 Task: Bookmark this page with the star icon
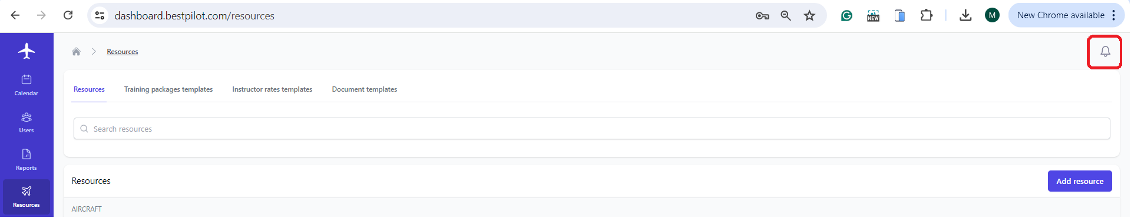809,16
